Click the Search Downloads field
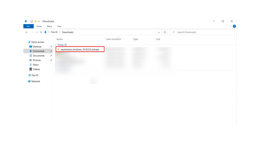260x144 pixels. (202, 32)
